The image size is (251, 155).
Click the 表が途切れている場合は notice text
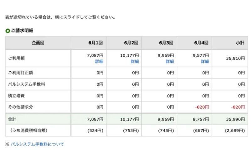[x=60, y=17]
